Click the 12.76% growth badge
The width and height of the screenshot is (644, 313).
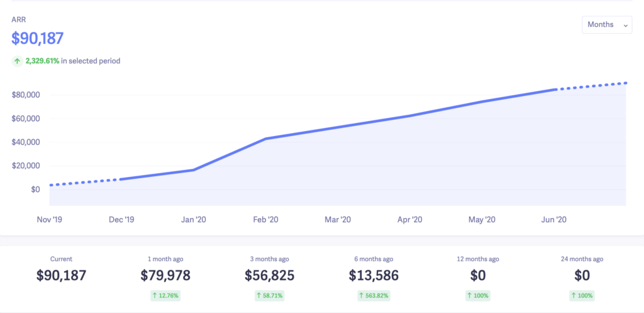click(x=166, y=295)
